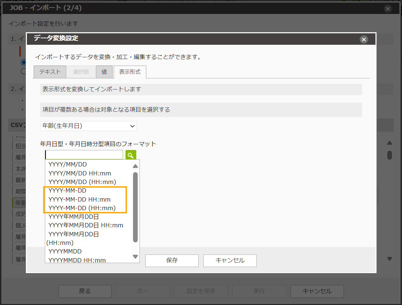Pick YYYY年MM月DD日 HH:mm from the list
Viewport: 402px width, 305px height.
tap(86, 225)
